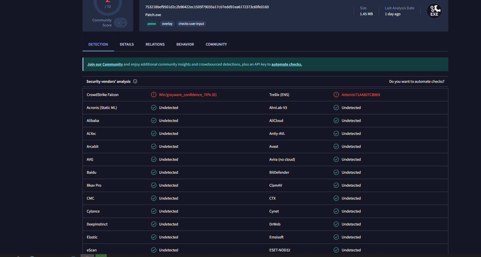The height and width of the screenshot is (257, 481).
Task: Go to the COMMUNITY tab
Action: tap(216, 44)
